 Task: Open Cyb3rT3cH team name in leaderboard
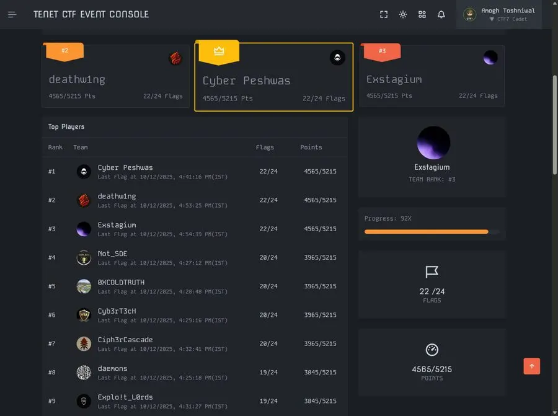click(x=117, y=311)
